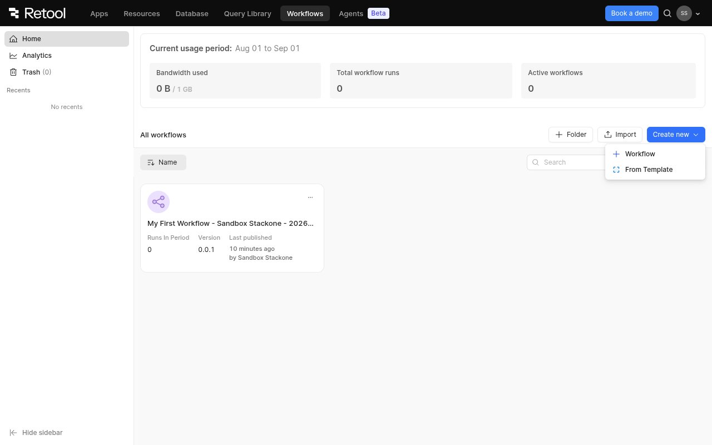Click the 'No recents' text in sidebar
Image resolution: width=712 pixels, height=445 pixels.
67,107
